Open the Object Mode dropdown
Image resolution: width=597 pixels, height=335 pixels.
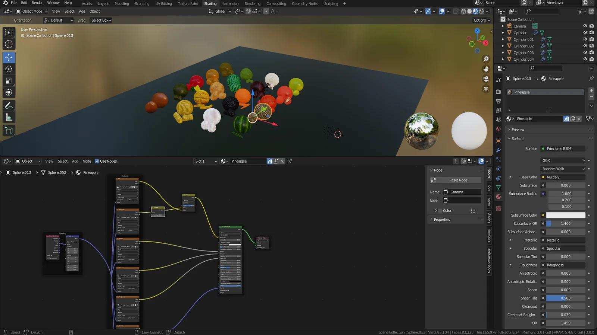[x=32, y=11]
